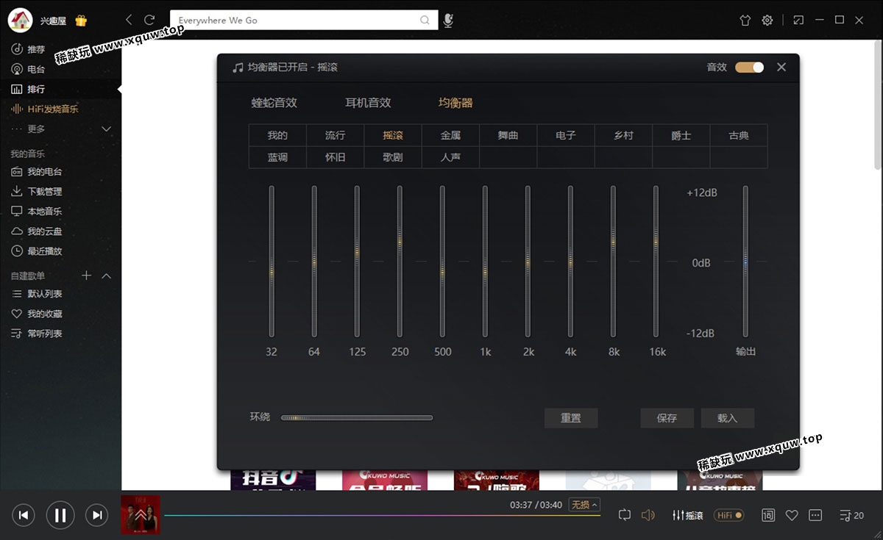Open settings gear icon

click(767, 20)
